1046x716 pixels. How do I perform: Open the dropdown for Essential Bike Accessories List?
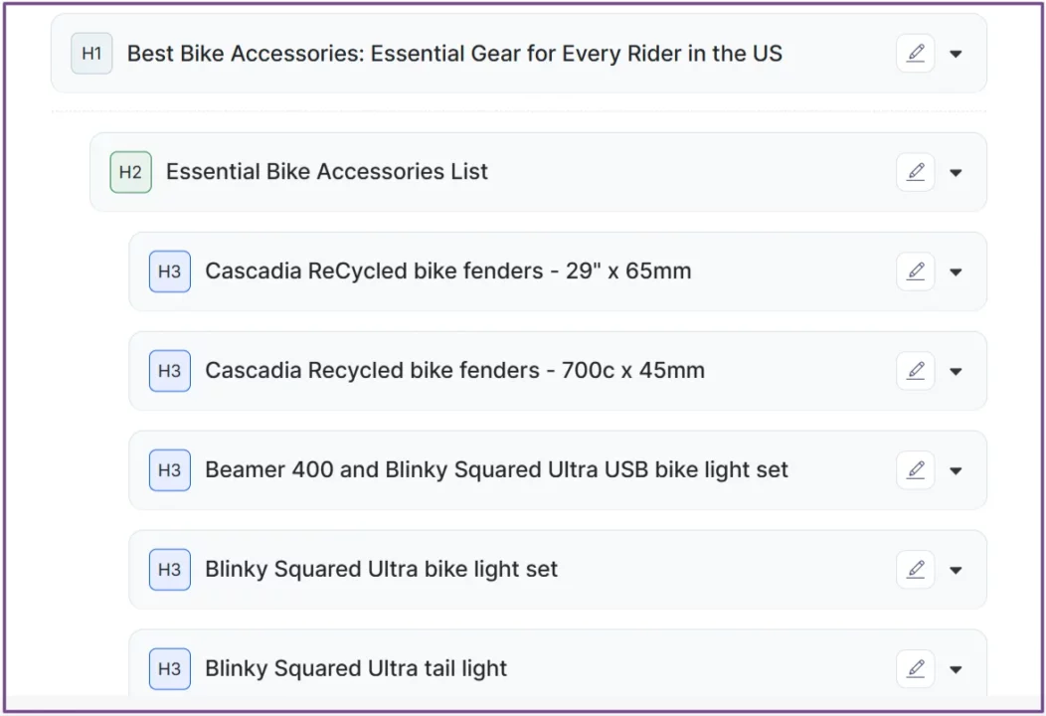(x=957, y=172)
